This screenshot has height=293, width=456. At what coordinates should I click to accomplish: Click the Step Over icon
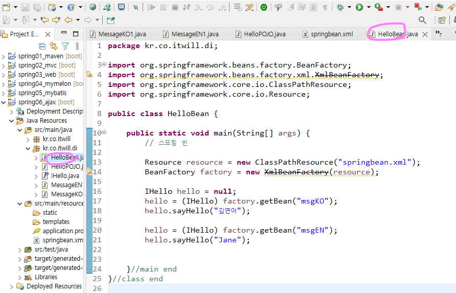pyautogui.click(x=210, y=7)
